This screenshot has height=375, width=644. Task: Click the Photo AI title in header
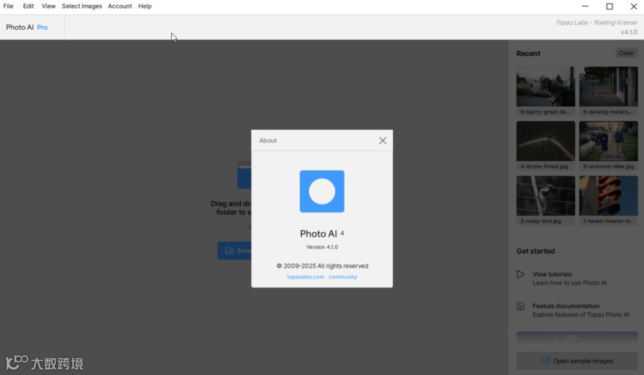click(x=20, y=27)
